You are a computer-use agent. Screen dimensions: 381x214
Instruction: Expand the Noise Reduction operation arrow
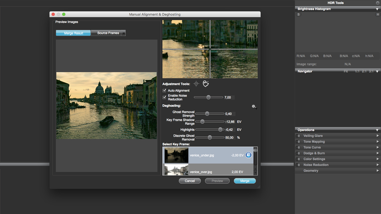(378, 165)
